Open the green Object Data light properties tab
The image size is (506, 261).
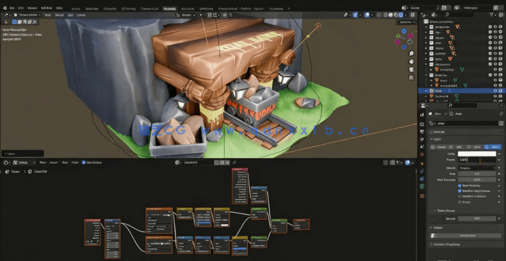click(x=422, y=187)
